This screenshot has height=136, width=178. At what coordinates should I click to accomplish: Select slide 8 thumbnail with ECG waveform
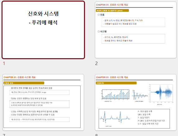click(136, 102)
